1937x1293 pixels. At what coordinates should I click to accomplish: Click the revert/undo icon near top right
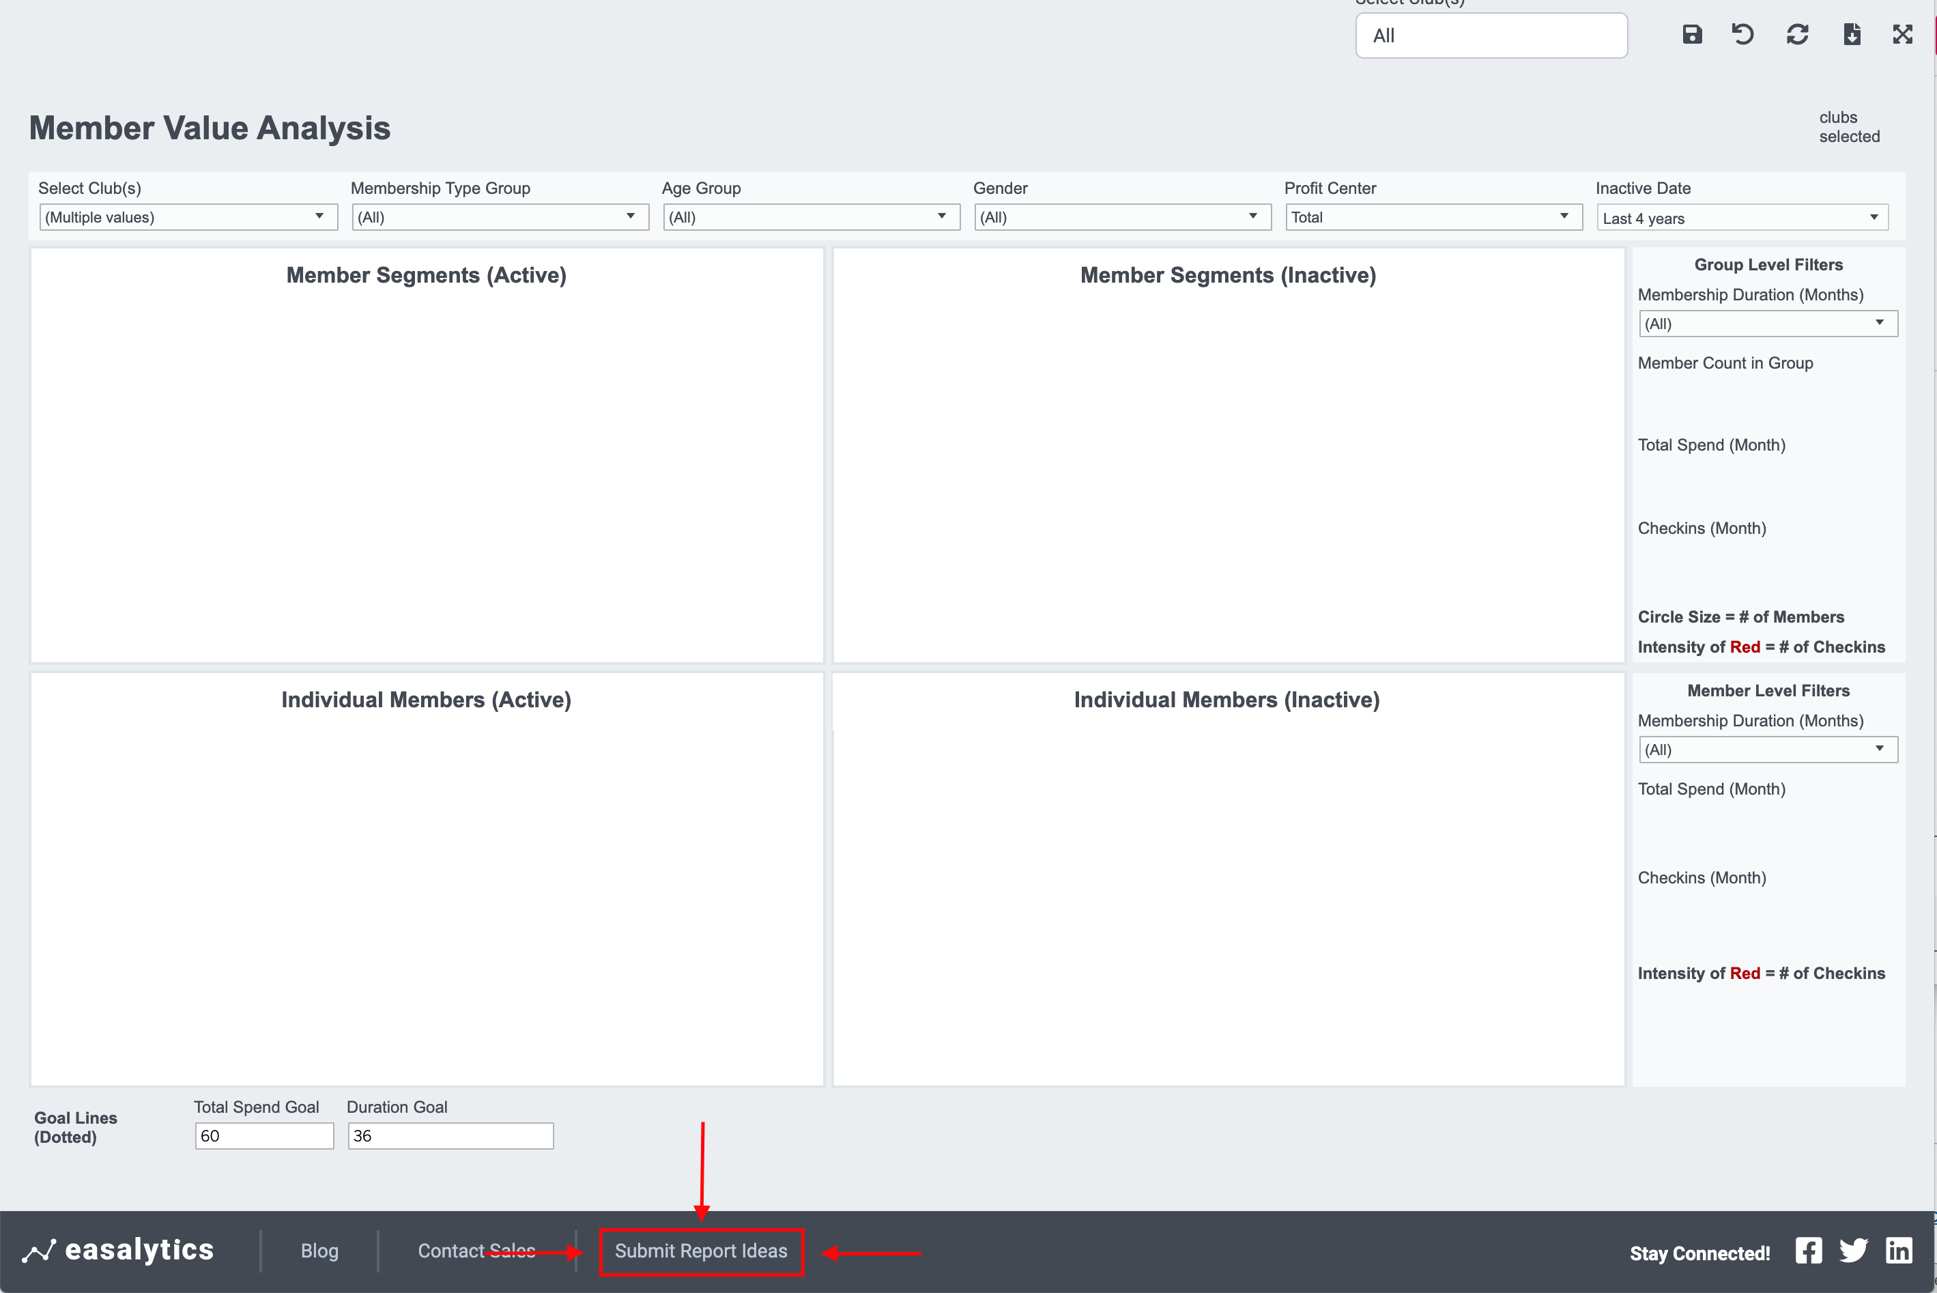click(1742, 35)
